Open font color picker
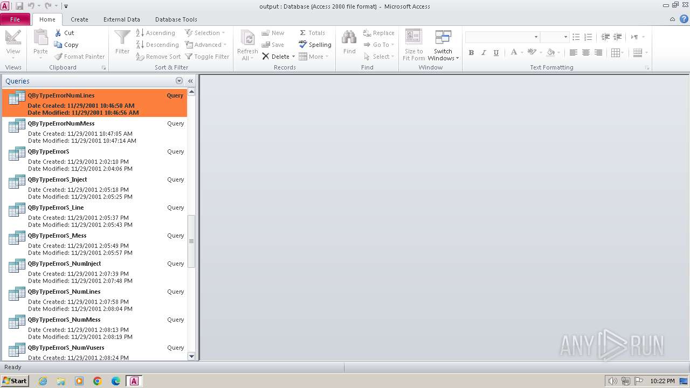This screenshot has height=388, width=690. (516, 52)
